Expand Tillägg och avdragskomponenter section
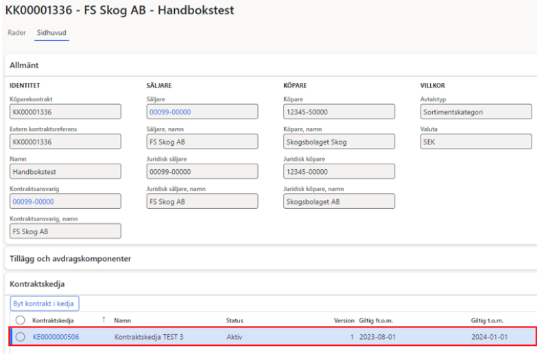The image size is (544, 354). pyautogui.click(x=69, y=258)
